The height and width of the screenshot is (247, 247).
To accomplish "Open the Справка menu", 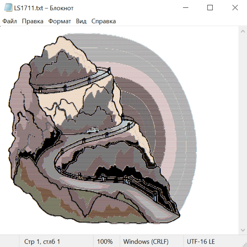I will [x=103, y=21].
